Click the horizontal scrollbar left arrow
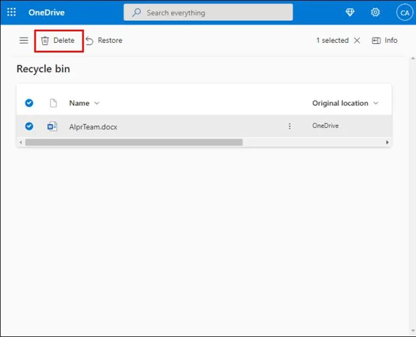Image resolution: width=416 pixels, height=337 pixels. coord(20,142)
